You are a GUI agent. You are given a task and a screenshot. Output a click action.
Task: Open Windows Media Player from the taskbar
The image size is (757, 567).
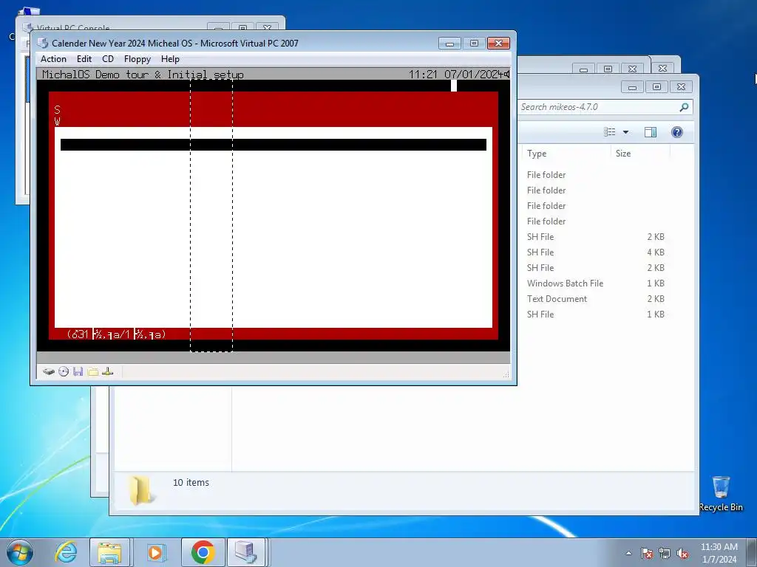point(155,552)
